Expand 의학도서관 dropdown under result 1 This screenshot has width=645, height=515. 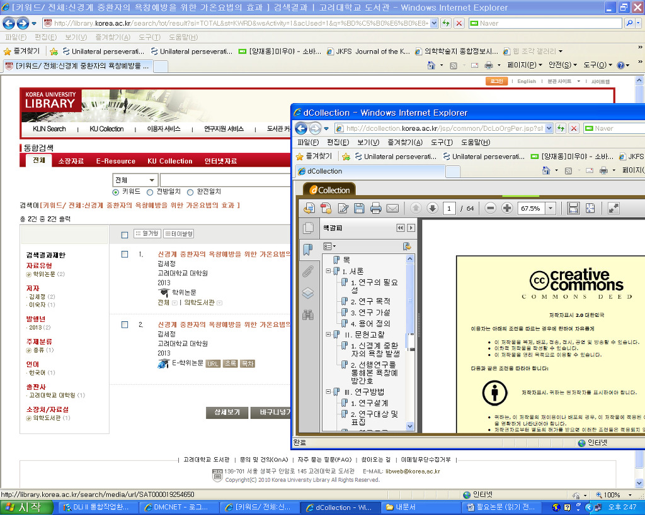tap(220, 302)
